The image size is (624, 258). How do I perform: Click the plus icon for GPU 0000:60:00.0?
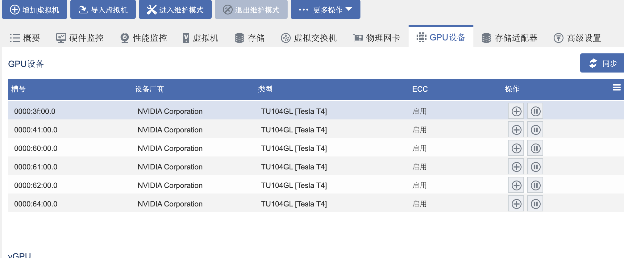pyautogui.click(x=516, y=148)
